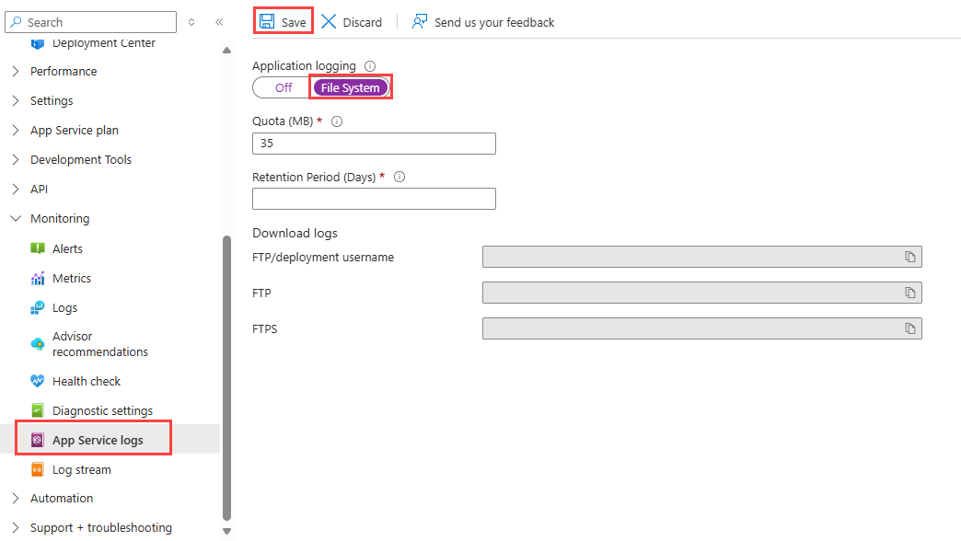Click the Log stream icon

pos(39,468)
